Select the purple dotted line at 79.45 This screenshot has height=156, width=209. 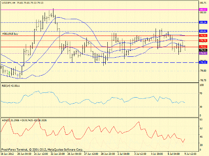pyautogui.click(x=99, y=53)
